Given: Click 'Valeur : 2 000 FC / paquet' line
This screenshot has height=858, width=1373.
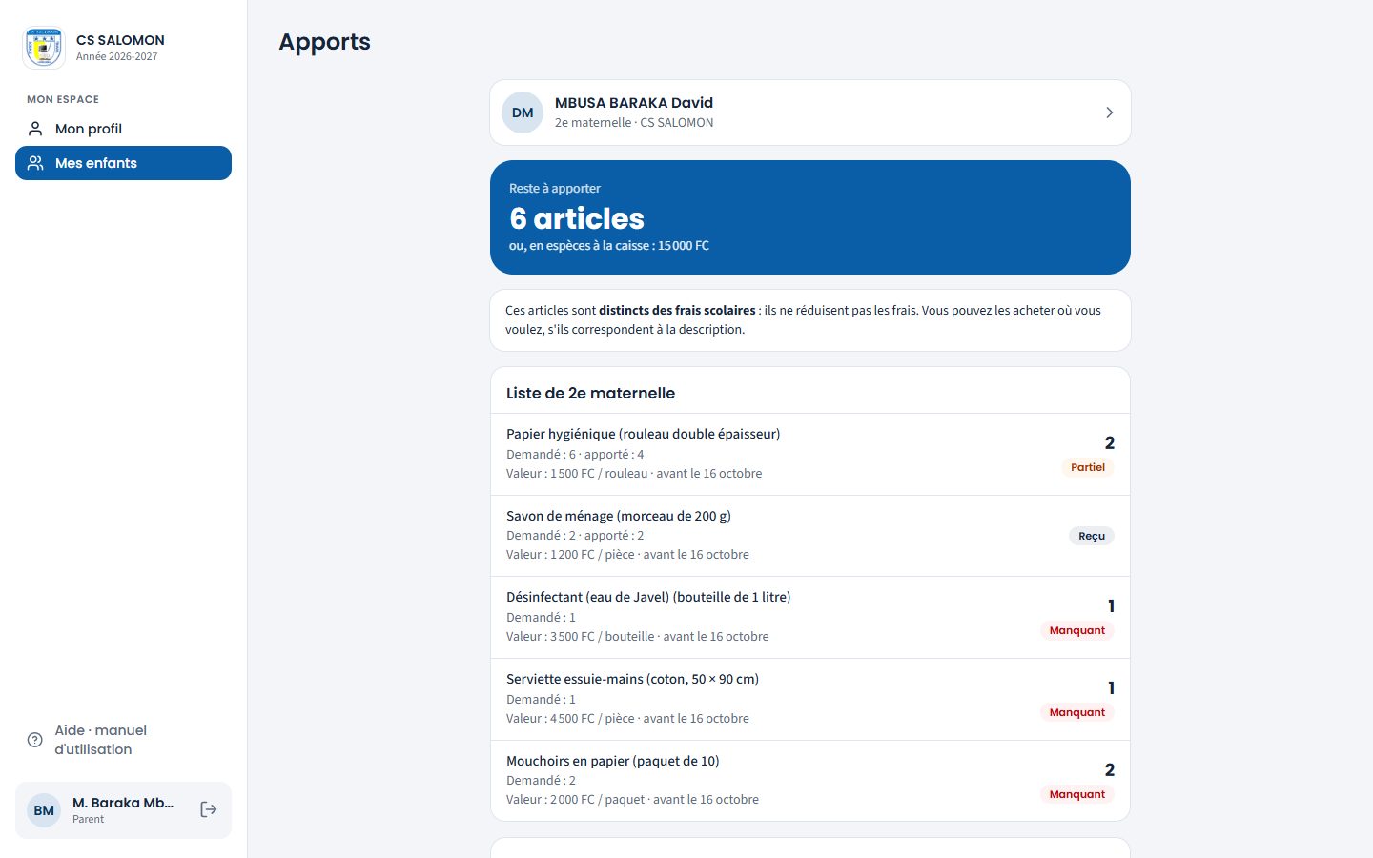Looking at the screenshot, I should [632, 800].
